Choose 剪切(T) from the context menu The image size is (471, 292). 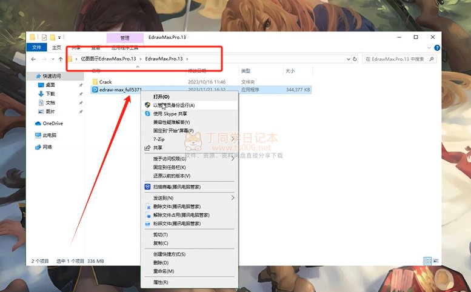pos(190,234)
